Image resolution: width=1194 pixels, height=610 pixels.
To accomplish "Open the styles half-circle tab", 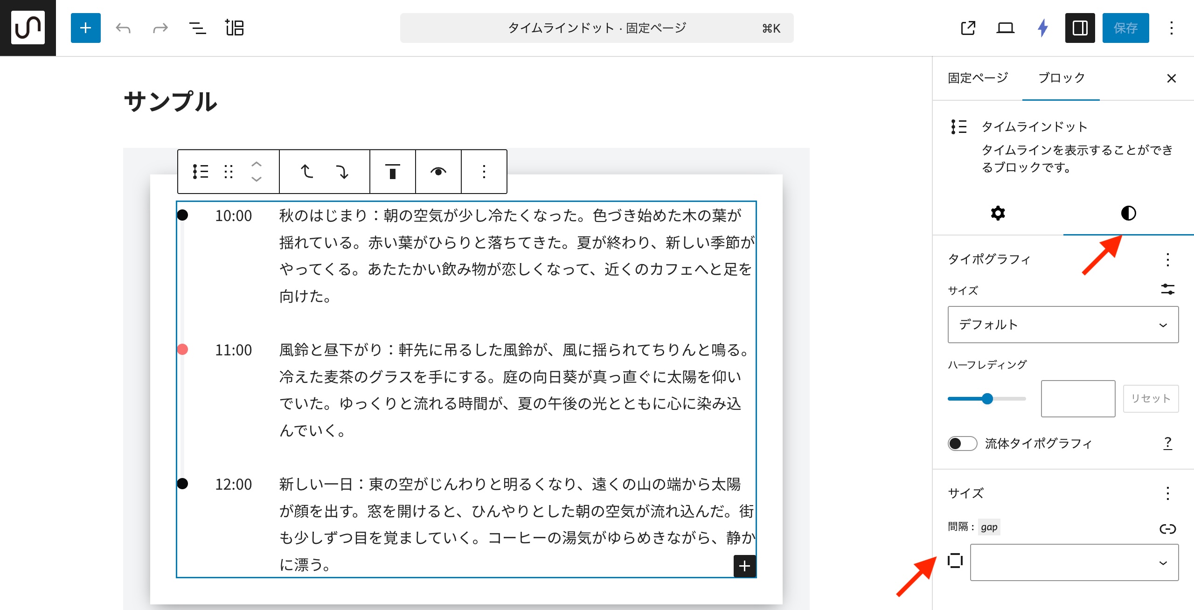I will (x=1128, y=213).
